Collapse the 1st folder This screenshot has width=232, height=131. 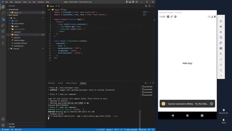coord(9,18)
